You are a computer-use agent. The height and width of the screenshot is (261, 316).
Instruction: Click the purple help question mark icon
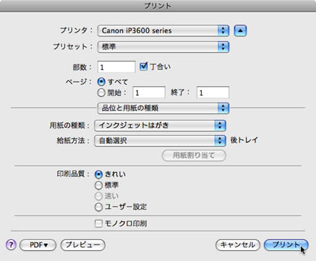tap(11, 245)
